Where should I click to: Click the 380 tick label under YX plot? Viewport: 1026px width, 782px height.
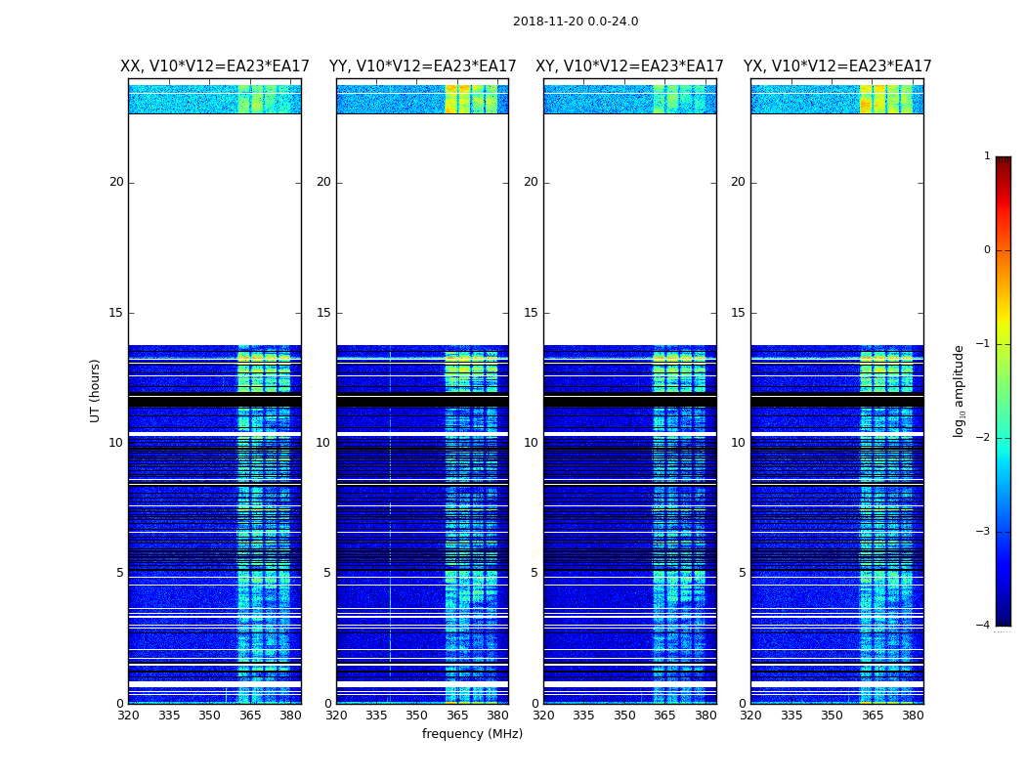point(913,716)
